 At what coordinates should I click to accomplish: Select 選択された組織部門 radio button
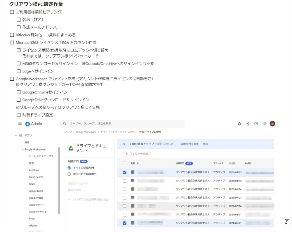point(69,174)
